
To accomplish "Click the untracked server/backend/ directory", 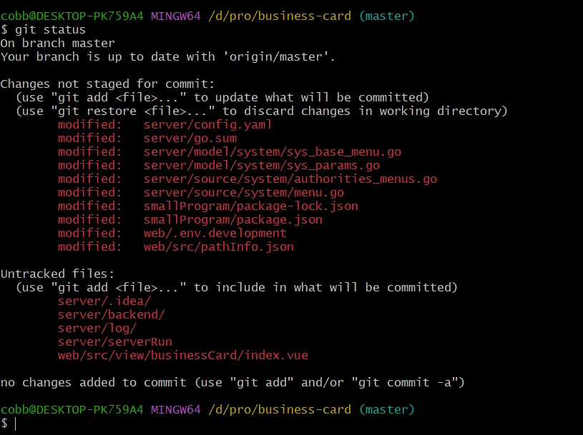I will pyautogui.click(x=111, y=314).
